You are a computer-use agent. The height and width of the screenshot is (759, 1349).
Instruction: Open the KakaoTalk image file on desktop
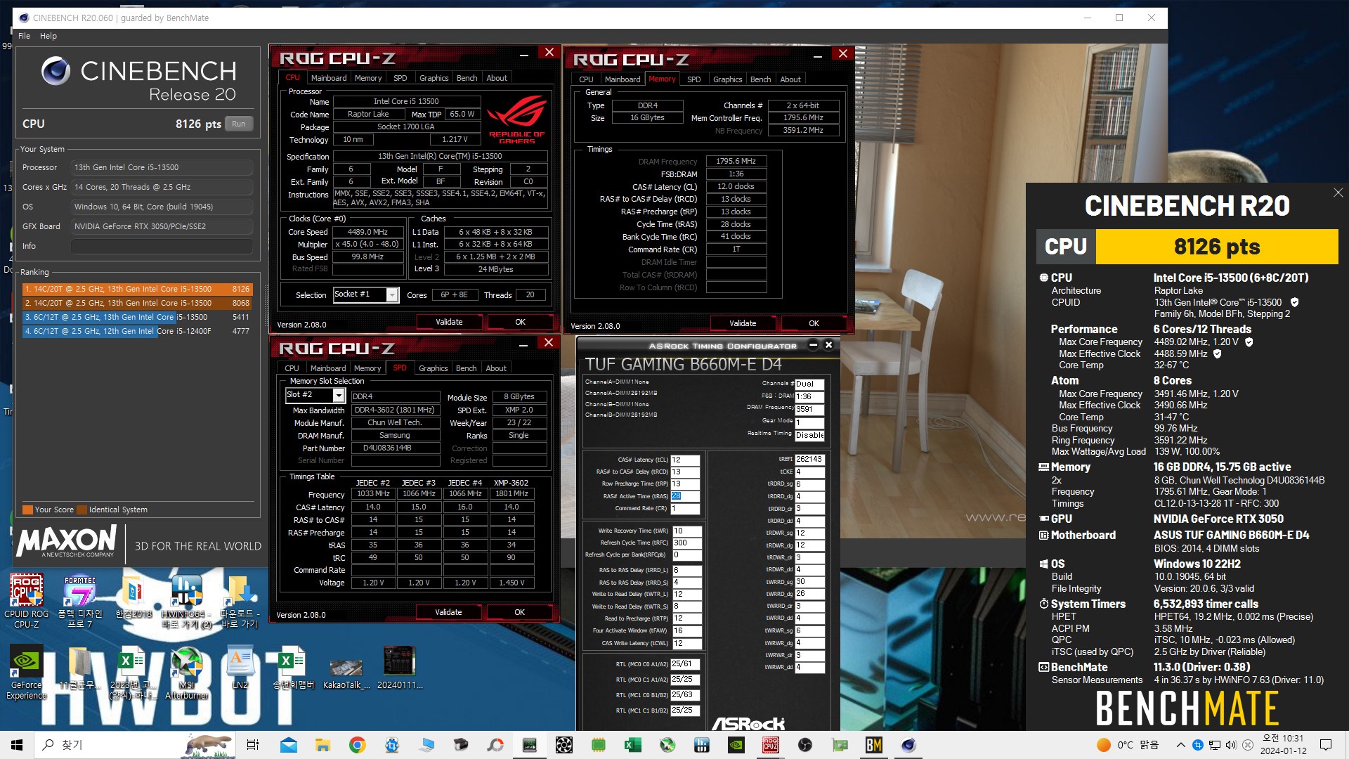(x=346, y=673)
